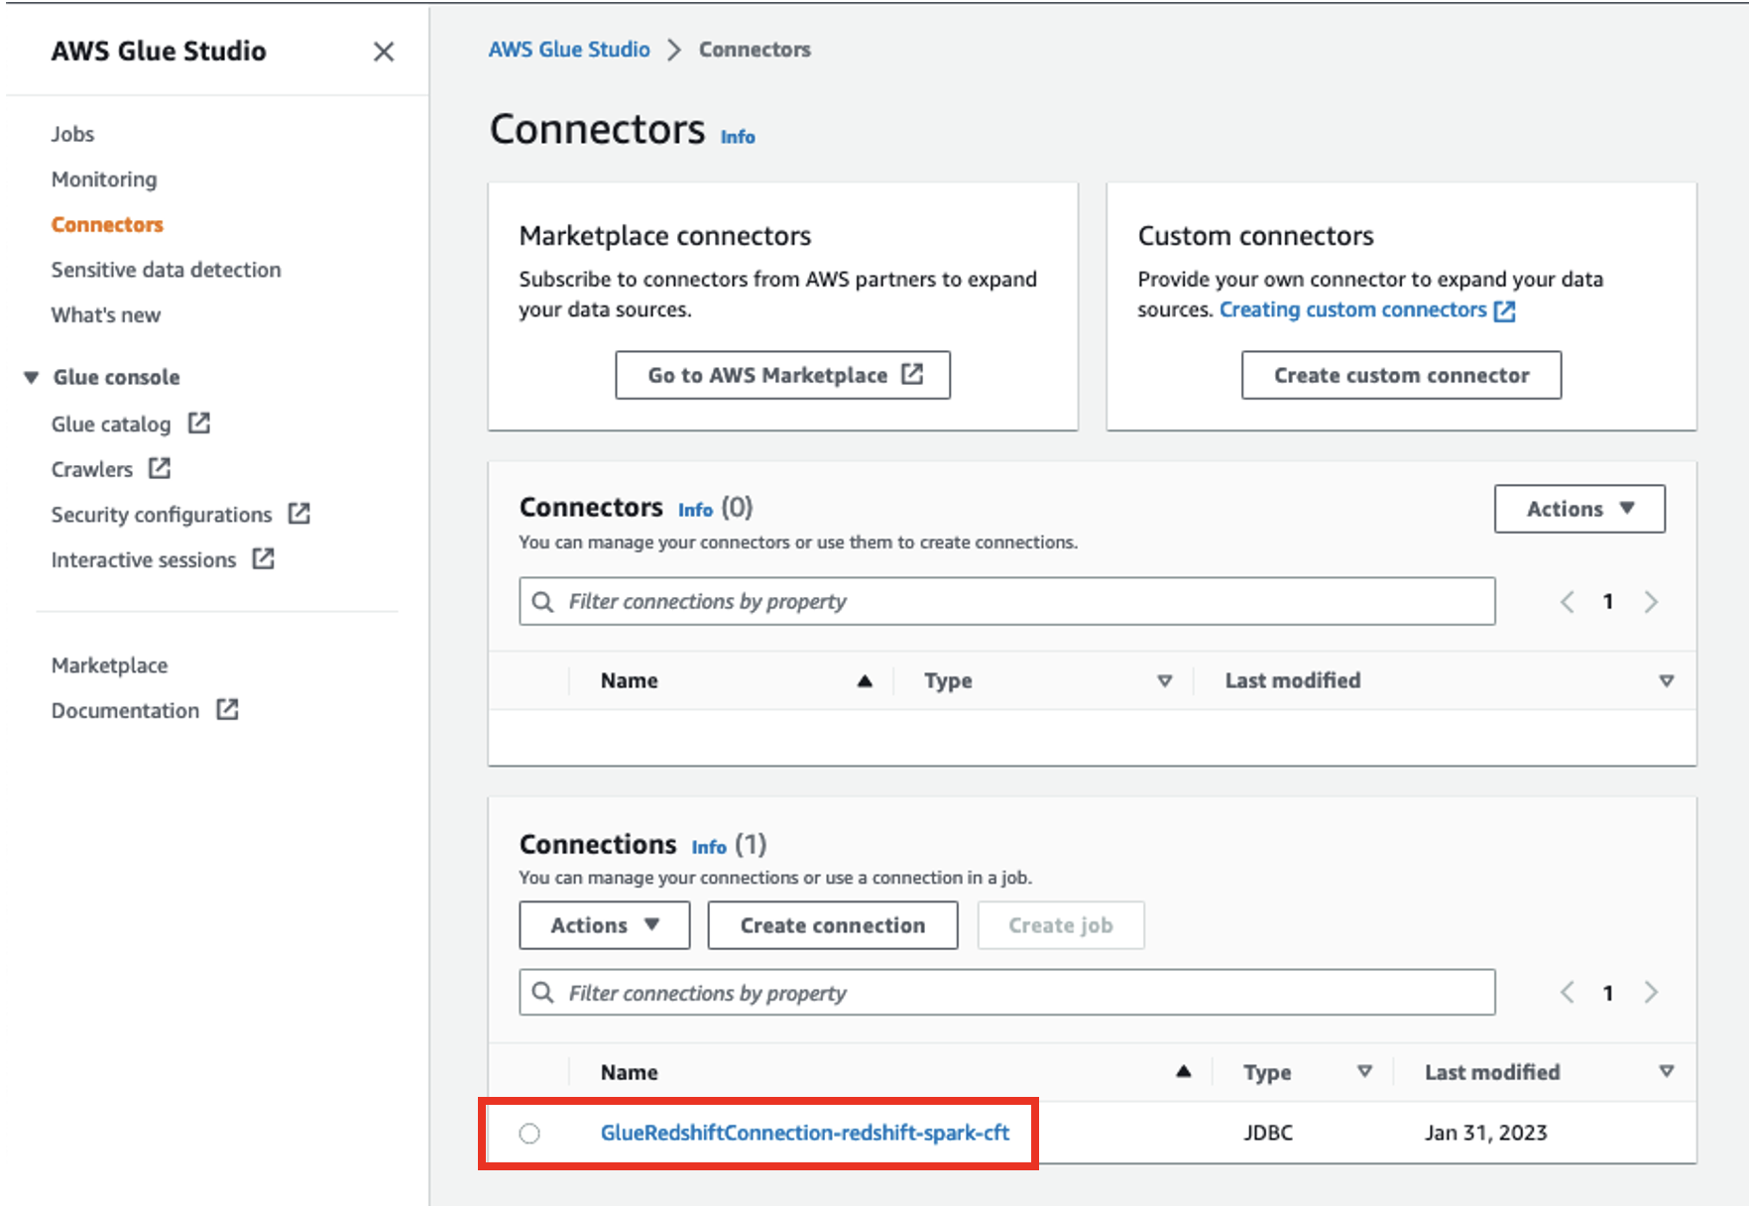The image size is (1751, 1206).
Task: Open Info next to Connectors page title
Action: (738, 137)
